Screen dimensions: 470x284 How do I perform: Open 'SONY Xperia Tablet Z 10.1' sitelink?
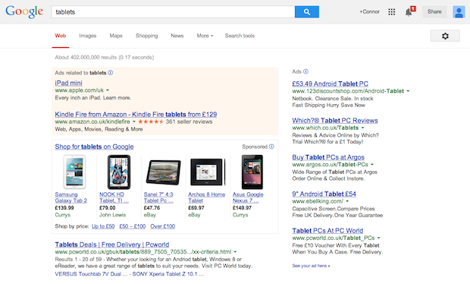pos(168,274)
